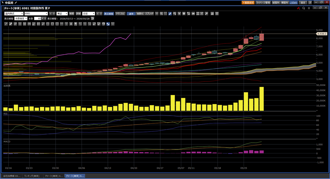
Task: Click the 詳細 button
Action: click(x=78, y=13)
